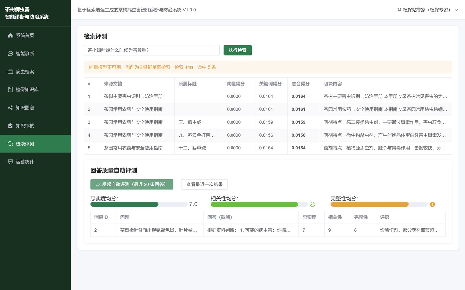Go to 植保知识库 in the sidebar

point(36,89)
